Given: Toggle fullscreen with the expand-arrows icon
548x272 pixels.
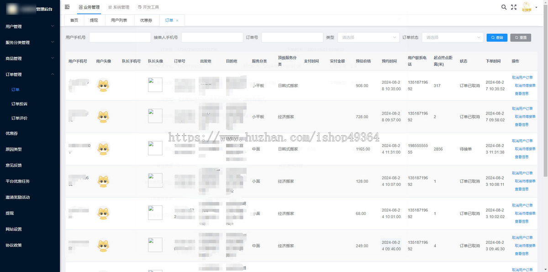Looking at the screenshot, I should coord(514,7).
